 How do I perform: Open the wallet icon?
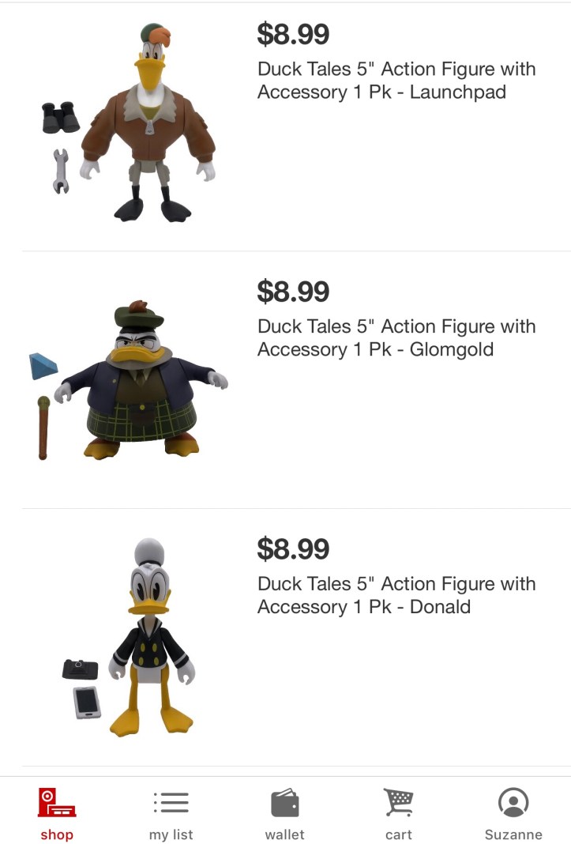click(x=284, y=803)
